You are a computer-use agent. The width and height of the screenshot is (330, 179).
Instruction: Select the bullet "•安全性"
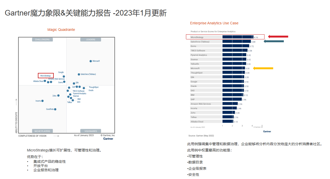(x=193, y=174)
